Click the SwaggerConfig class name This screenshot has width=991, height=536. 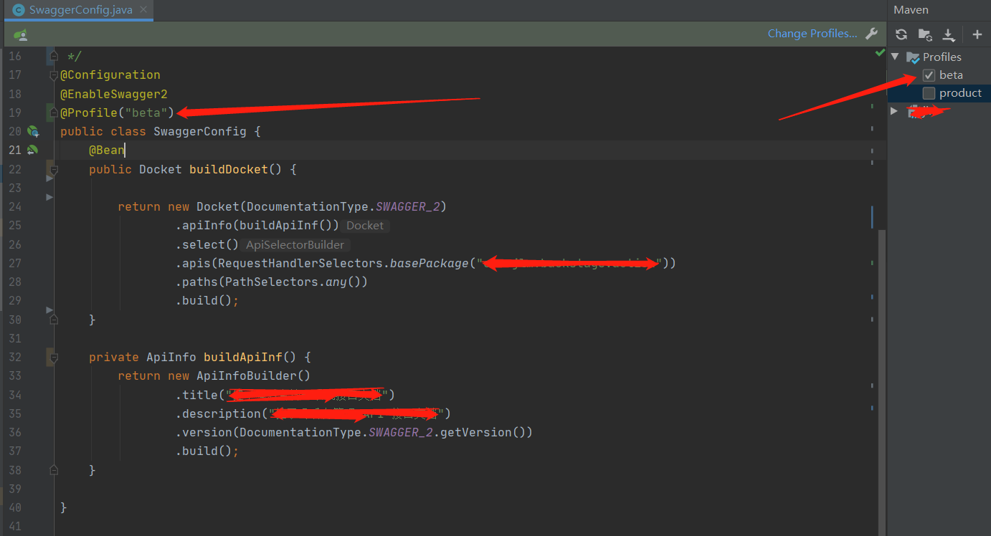click(x=200, y=131)
